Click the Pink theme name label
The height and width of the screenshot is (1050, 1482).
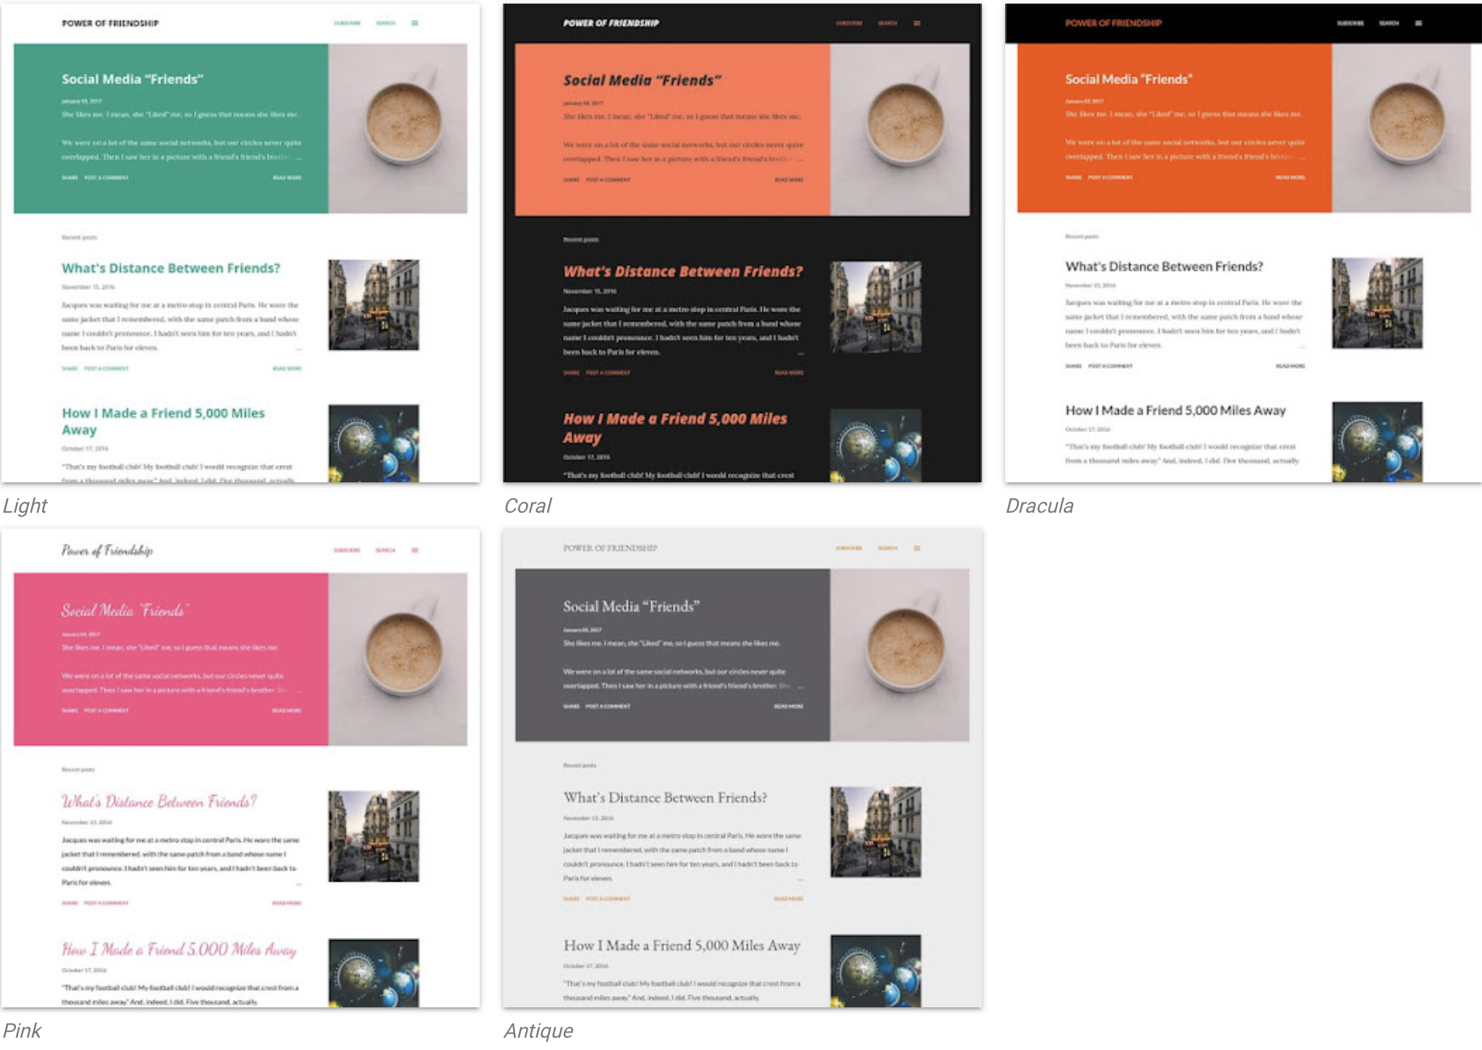[22, 1030]
